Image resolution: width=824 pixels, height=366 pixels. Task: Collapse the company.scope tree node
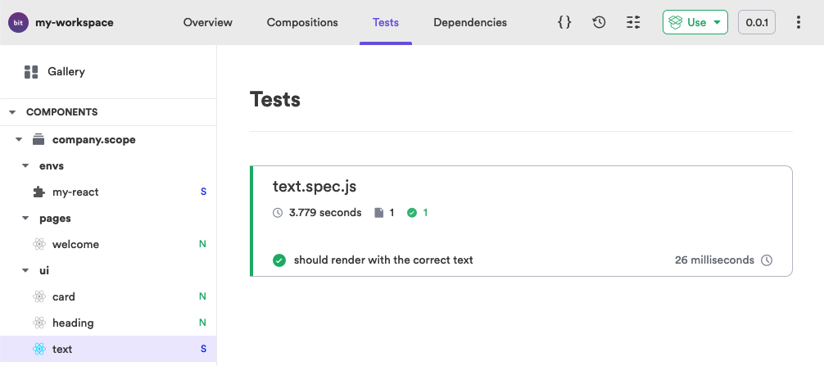coord(19,140)
